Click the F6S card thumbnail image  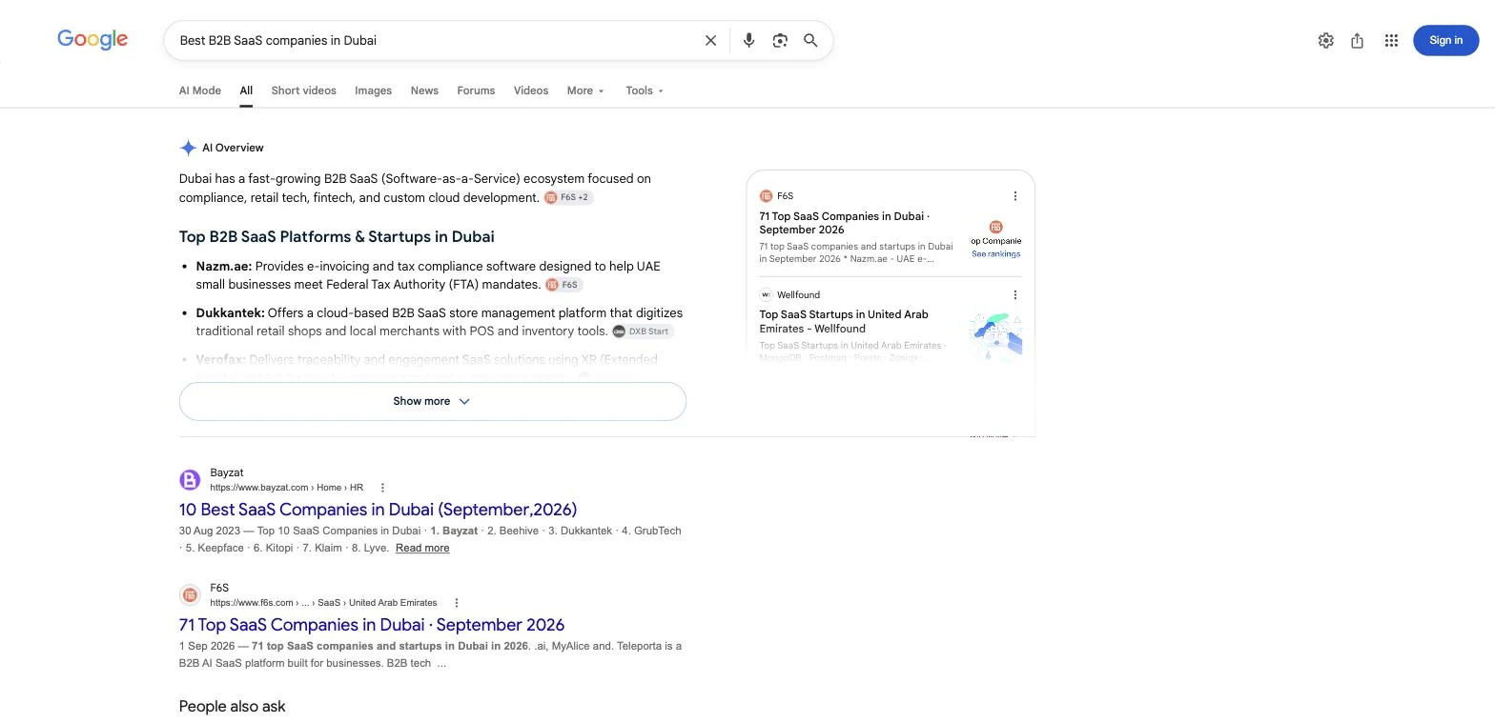(x=995, y=239)
